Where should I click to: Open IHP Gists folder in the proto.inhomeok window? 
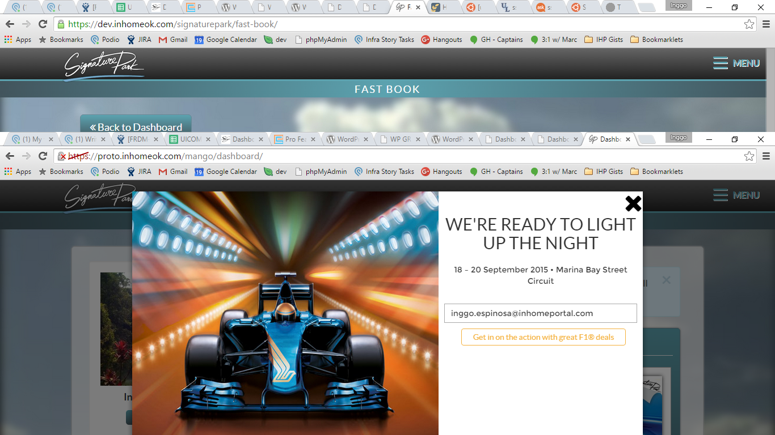click(604, 172)
